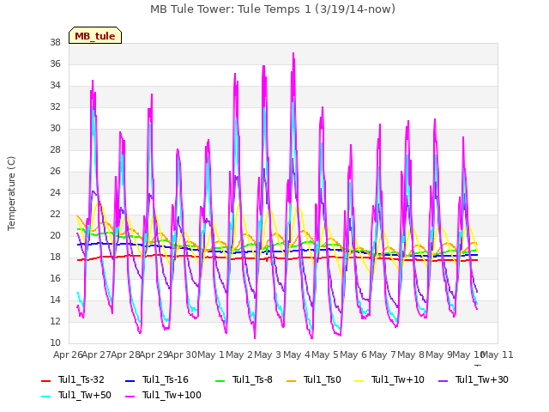Click the 28 y-axis tick label
The image size is (549, 412).
55,149
